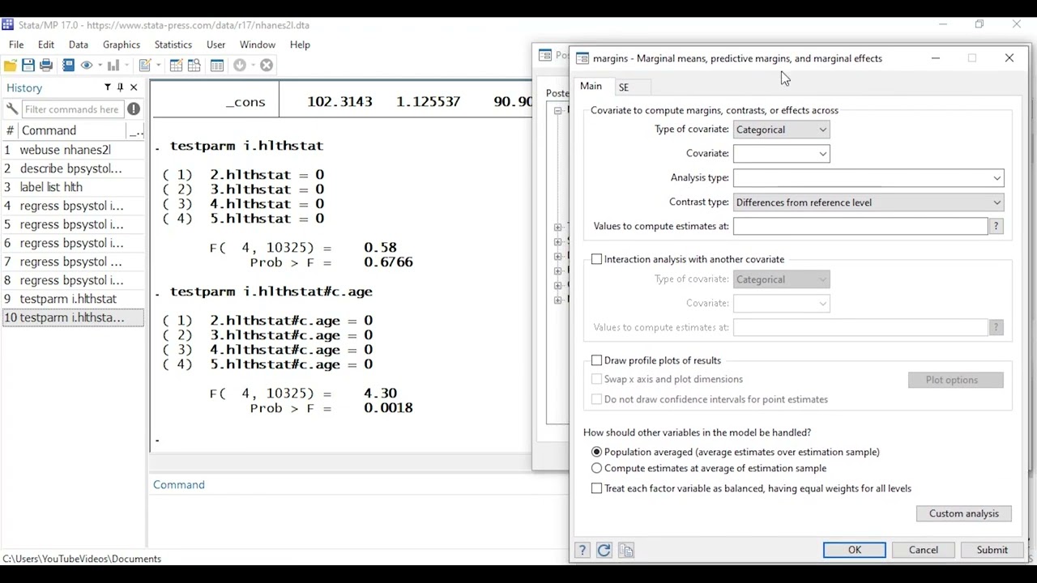The width and height of the screenshot is (1037, 583).
Task: Click the Break (X circle) toolbar icon
Action: coord(266,66)
